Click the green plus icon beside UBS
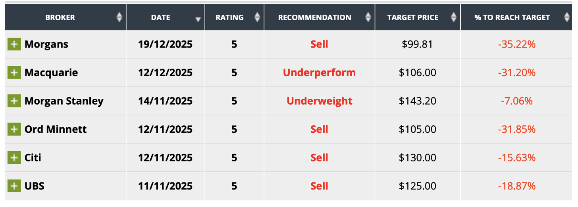 click(14, 186)
